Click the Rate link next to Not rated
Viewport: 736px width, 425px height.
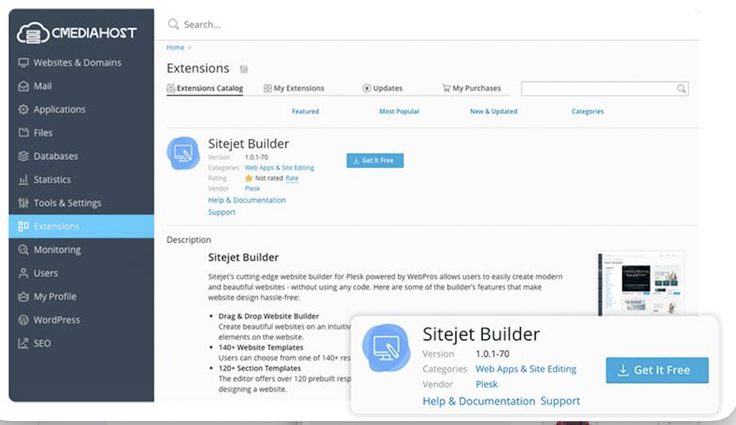click(292, 178)
